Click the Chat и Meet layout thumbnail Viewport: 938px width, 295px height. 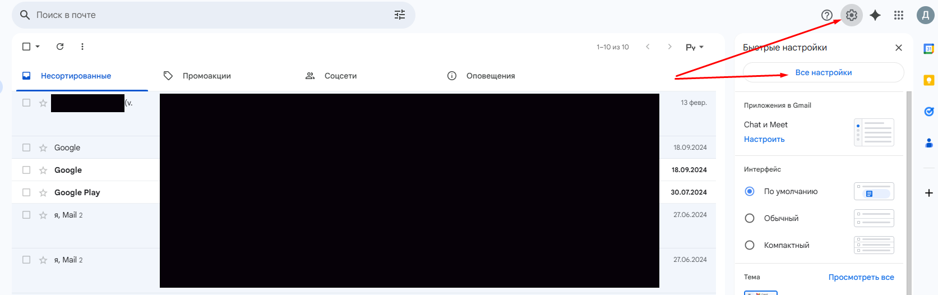874,132
